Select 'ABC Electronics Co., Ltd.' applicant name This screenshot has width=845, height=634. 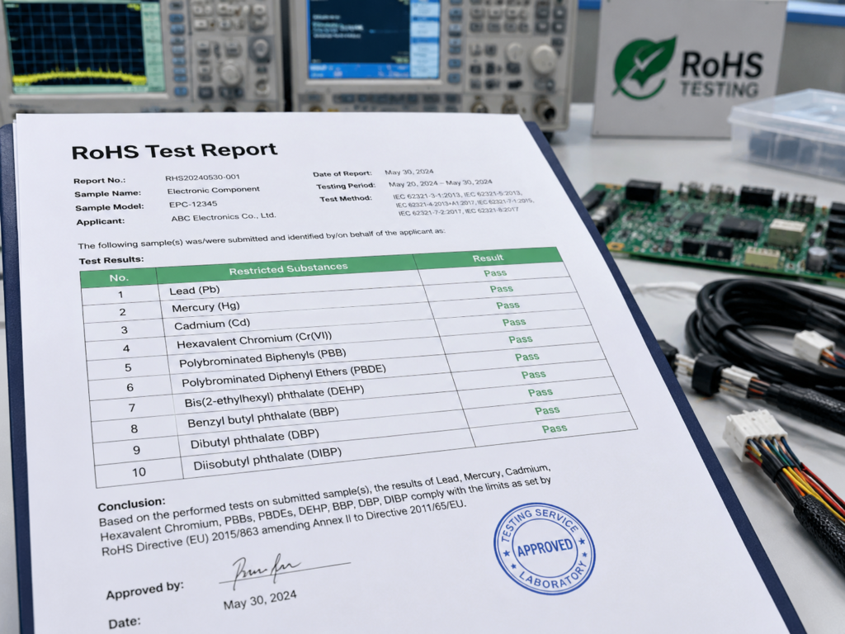(224, 217)
